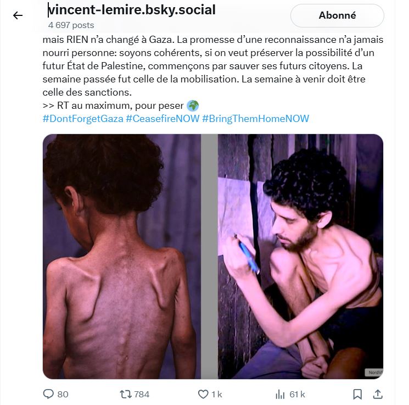Image resolution: width=409 pixels, height=405 pixels.
Task: Repost using the retweet arrows icon
Action: pyautogui.click(x=125, y=394)
